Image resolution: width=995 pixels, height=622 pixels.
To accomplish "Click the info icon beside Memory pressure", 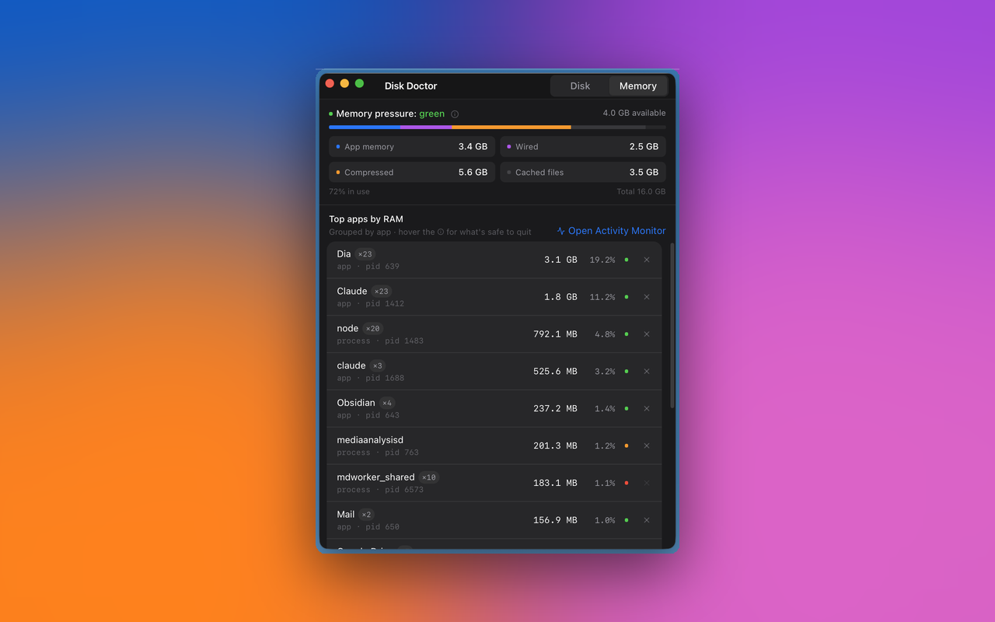I will click(455, 114).
